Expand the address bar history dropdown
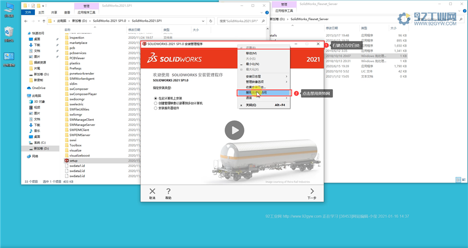This screenshot has height=248, width=468. click(203, 21)
